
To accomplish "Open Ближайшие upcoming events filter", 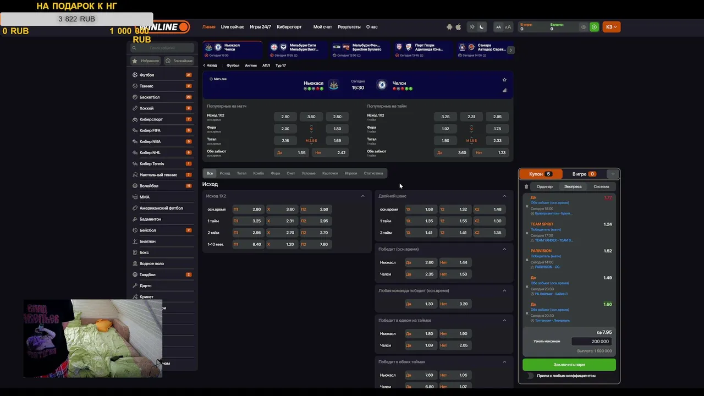I will pos(179,61).
